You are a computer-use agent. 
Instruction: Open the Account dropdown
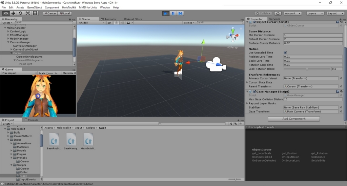(x=292, y=13)
